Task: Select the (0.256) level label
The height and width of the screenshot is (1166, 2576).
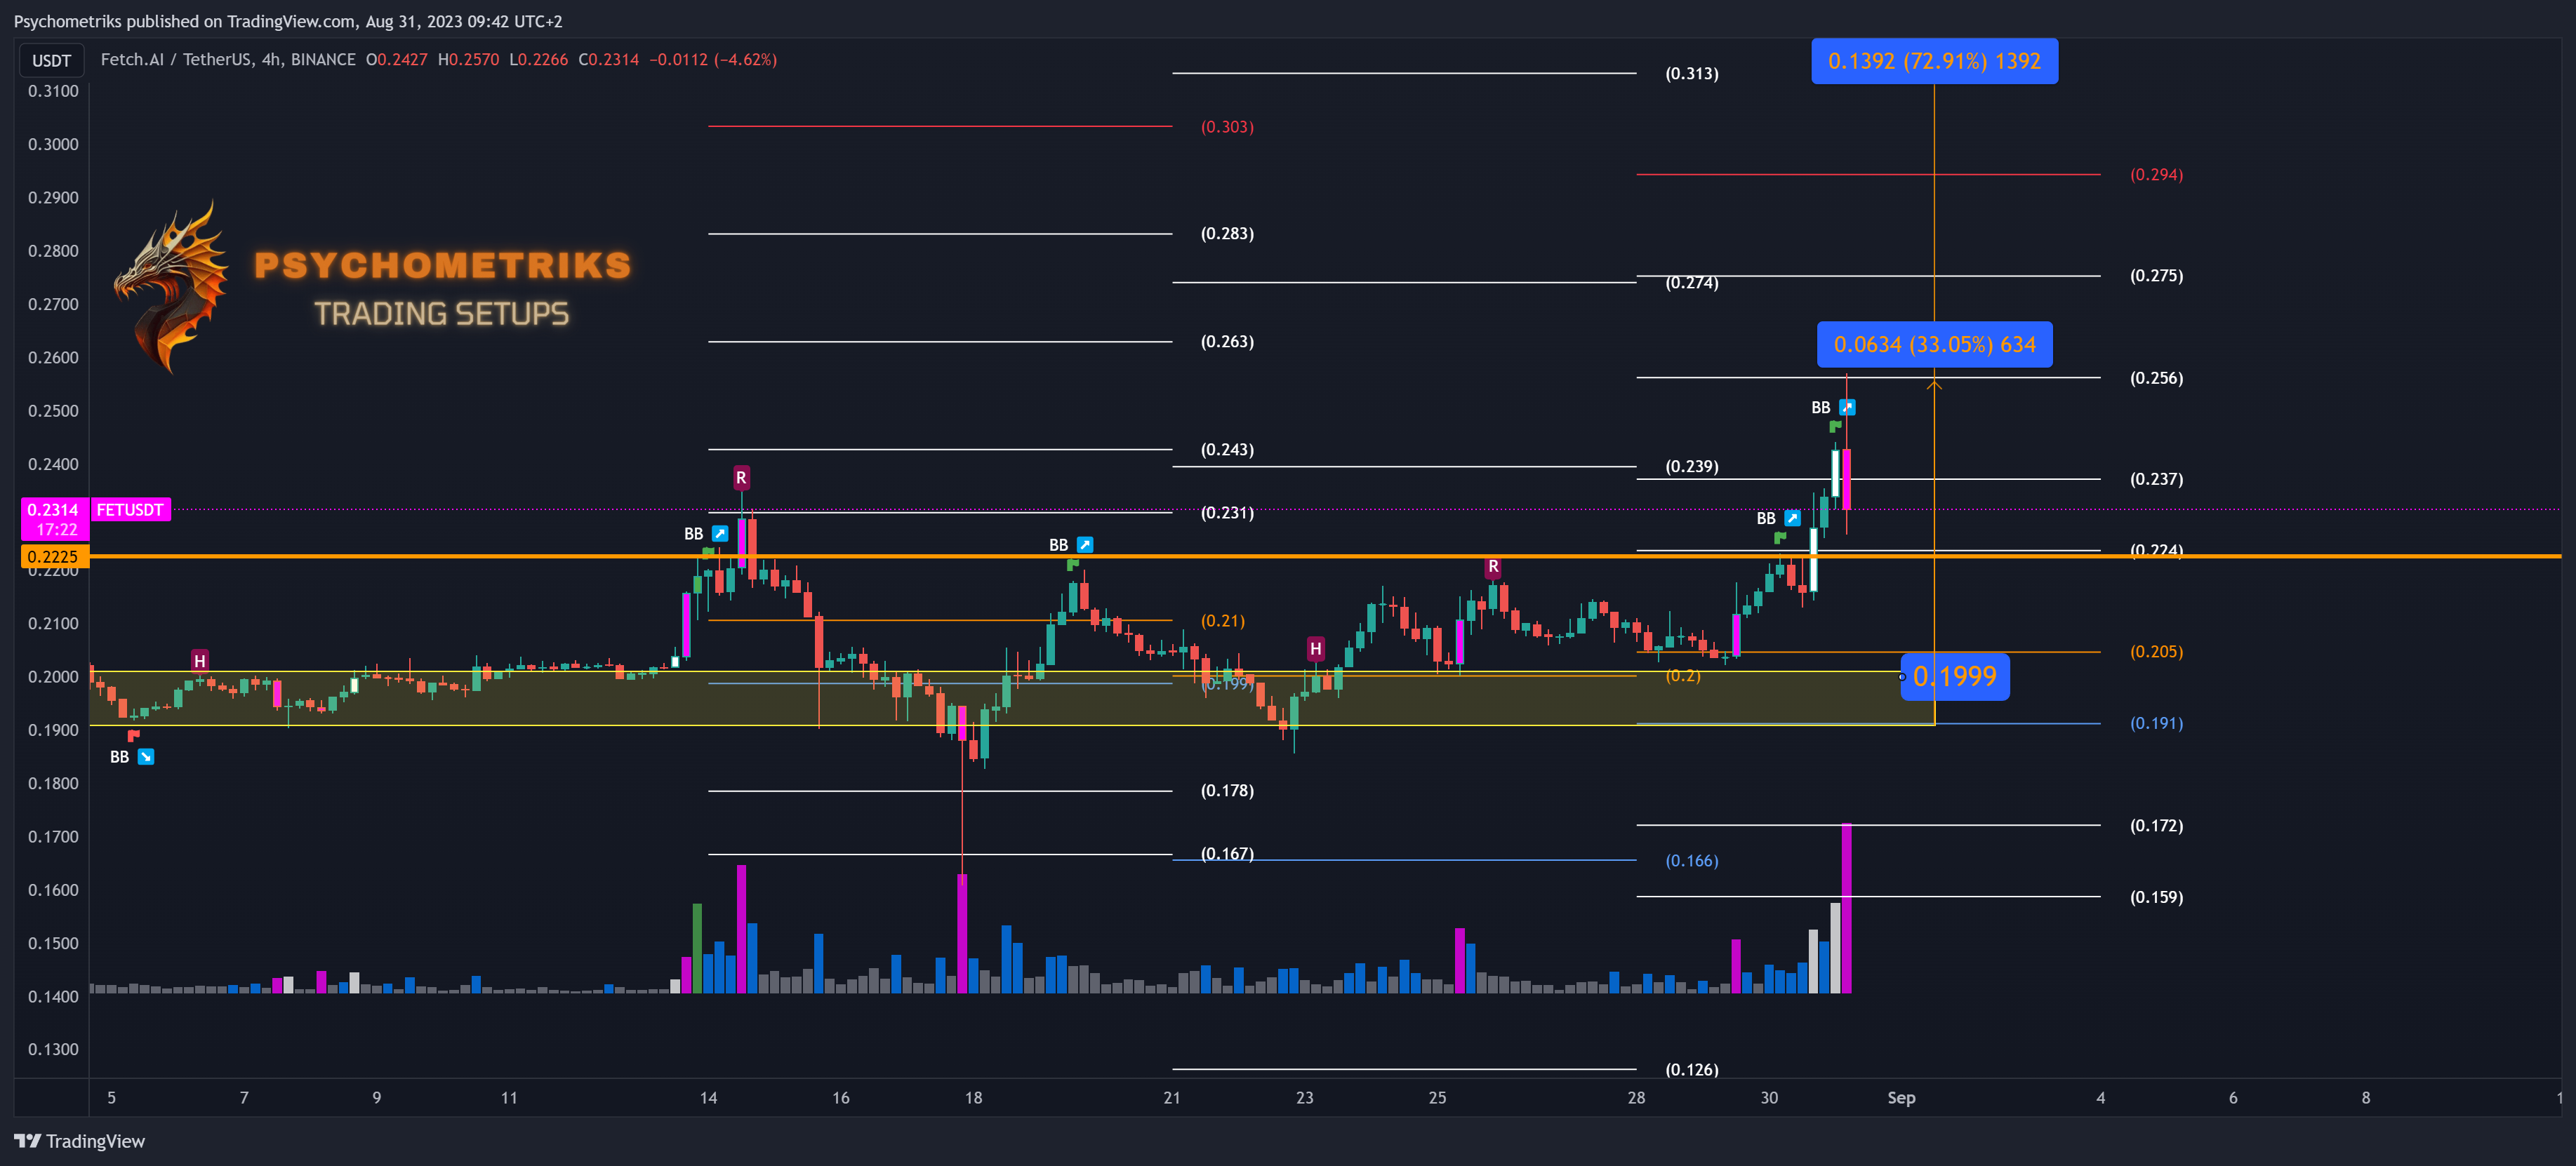Action: point(2156,377)
